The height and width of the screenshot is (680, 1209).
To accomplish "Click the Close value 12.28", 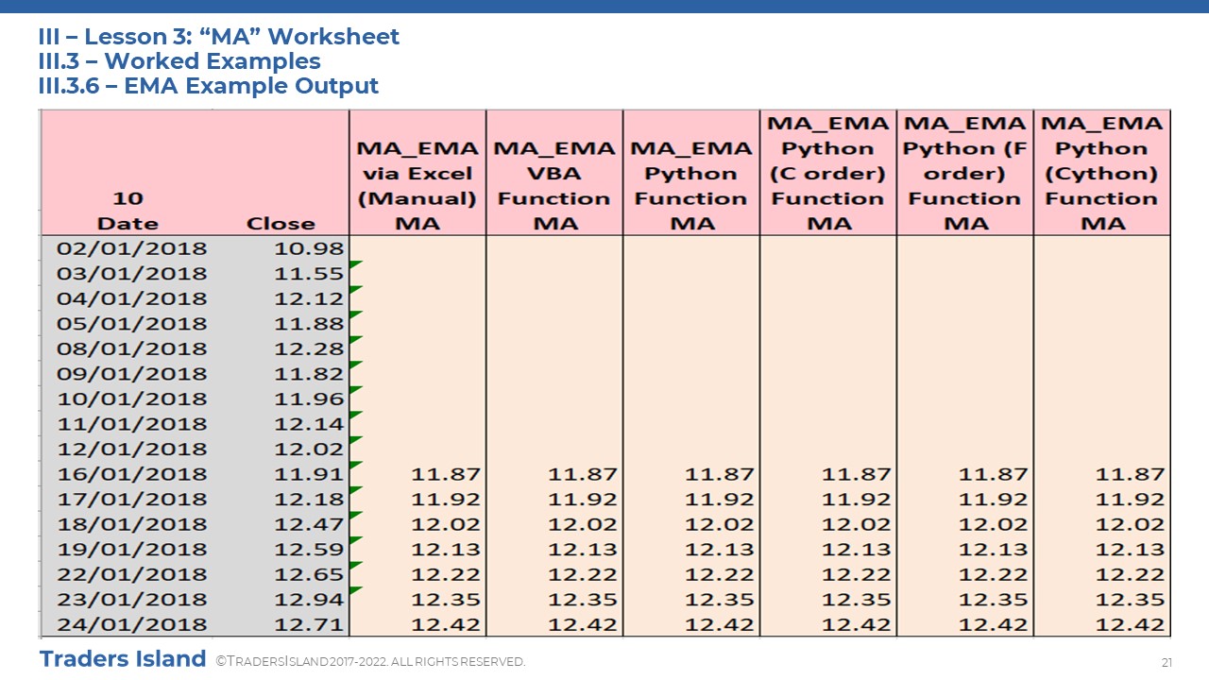I will [x=310, y=348].
